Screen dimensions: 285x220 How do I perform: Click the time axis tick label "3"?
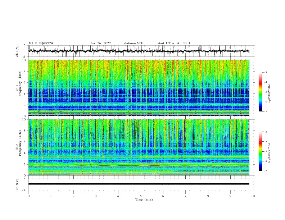[x=96, y=196]
